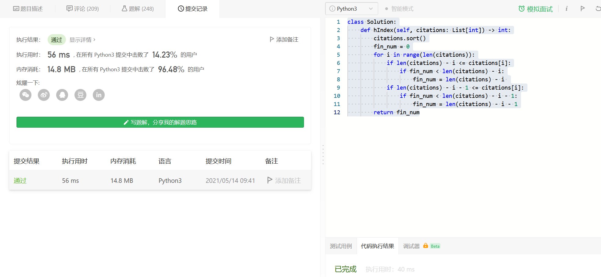
Task: Click the 执行用时 column header
Action: (75, 161)
